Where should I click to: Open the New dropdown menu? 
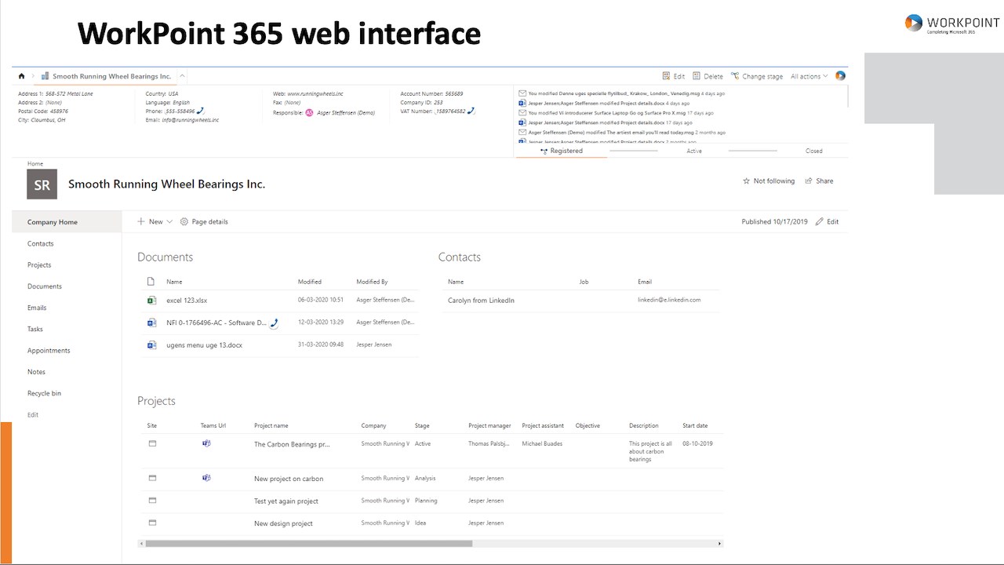click(x=155, y=222)
